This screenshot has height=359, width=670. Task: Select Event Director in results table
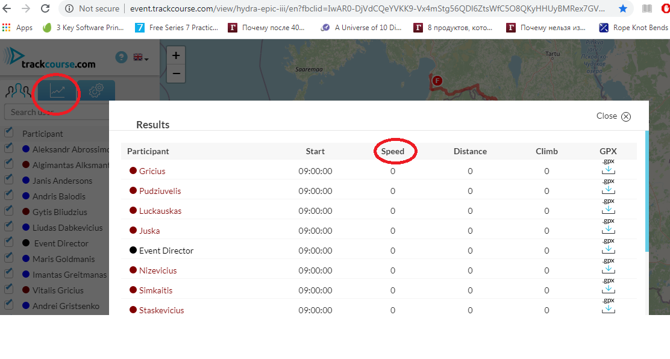(x=166, y=251)
